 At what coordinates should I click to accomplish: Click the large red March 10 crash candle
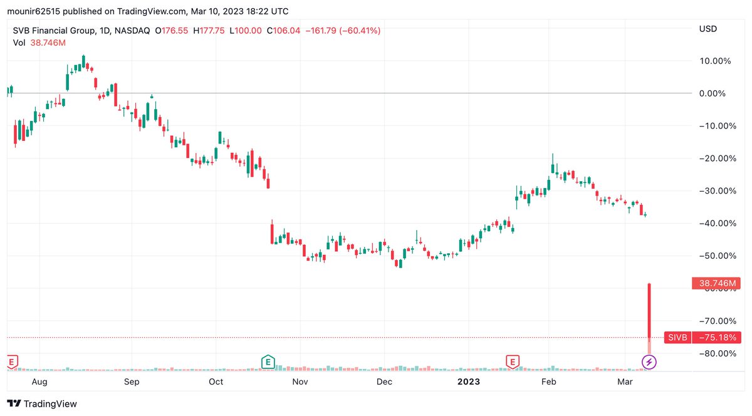650,311
